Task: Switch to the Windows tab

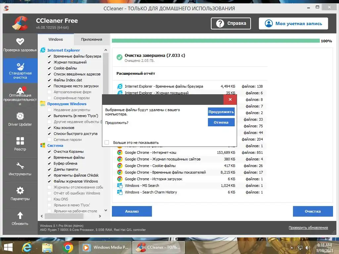Action: [56, 39]
